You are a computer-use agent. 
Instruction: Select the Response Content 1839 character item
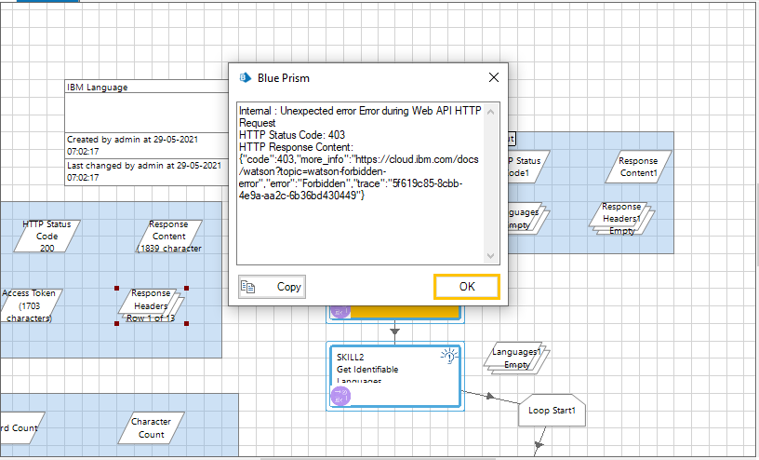(168, 237)
